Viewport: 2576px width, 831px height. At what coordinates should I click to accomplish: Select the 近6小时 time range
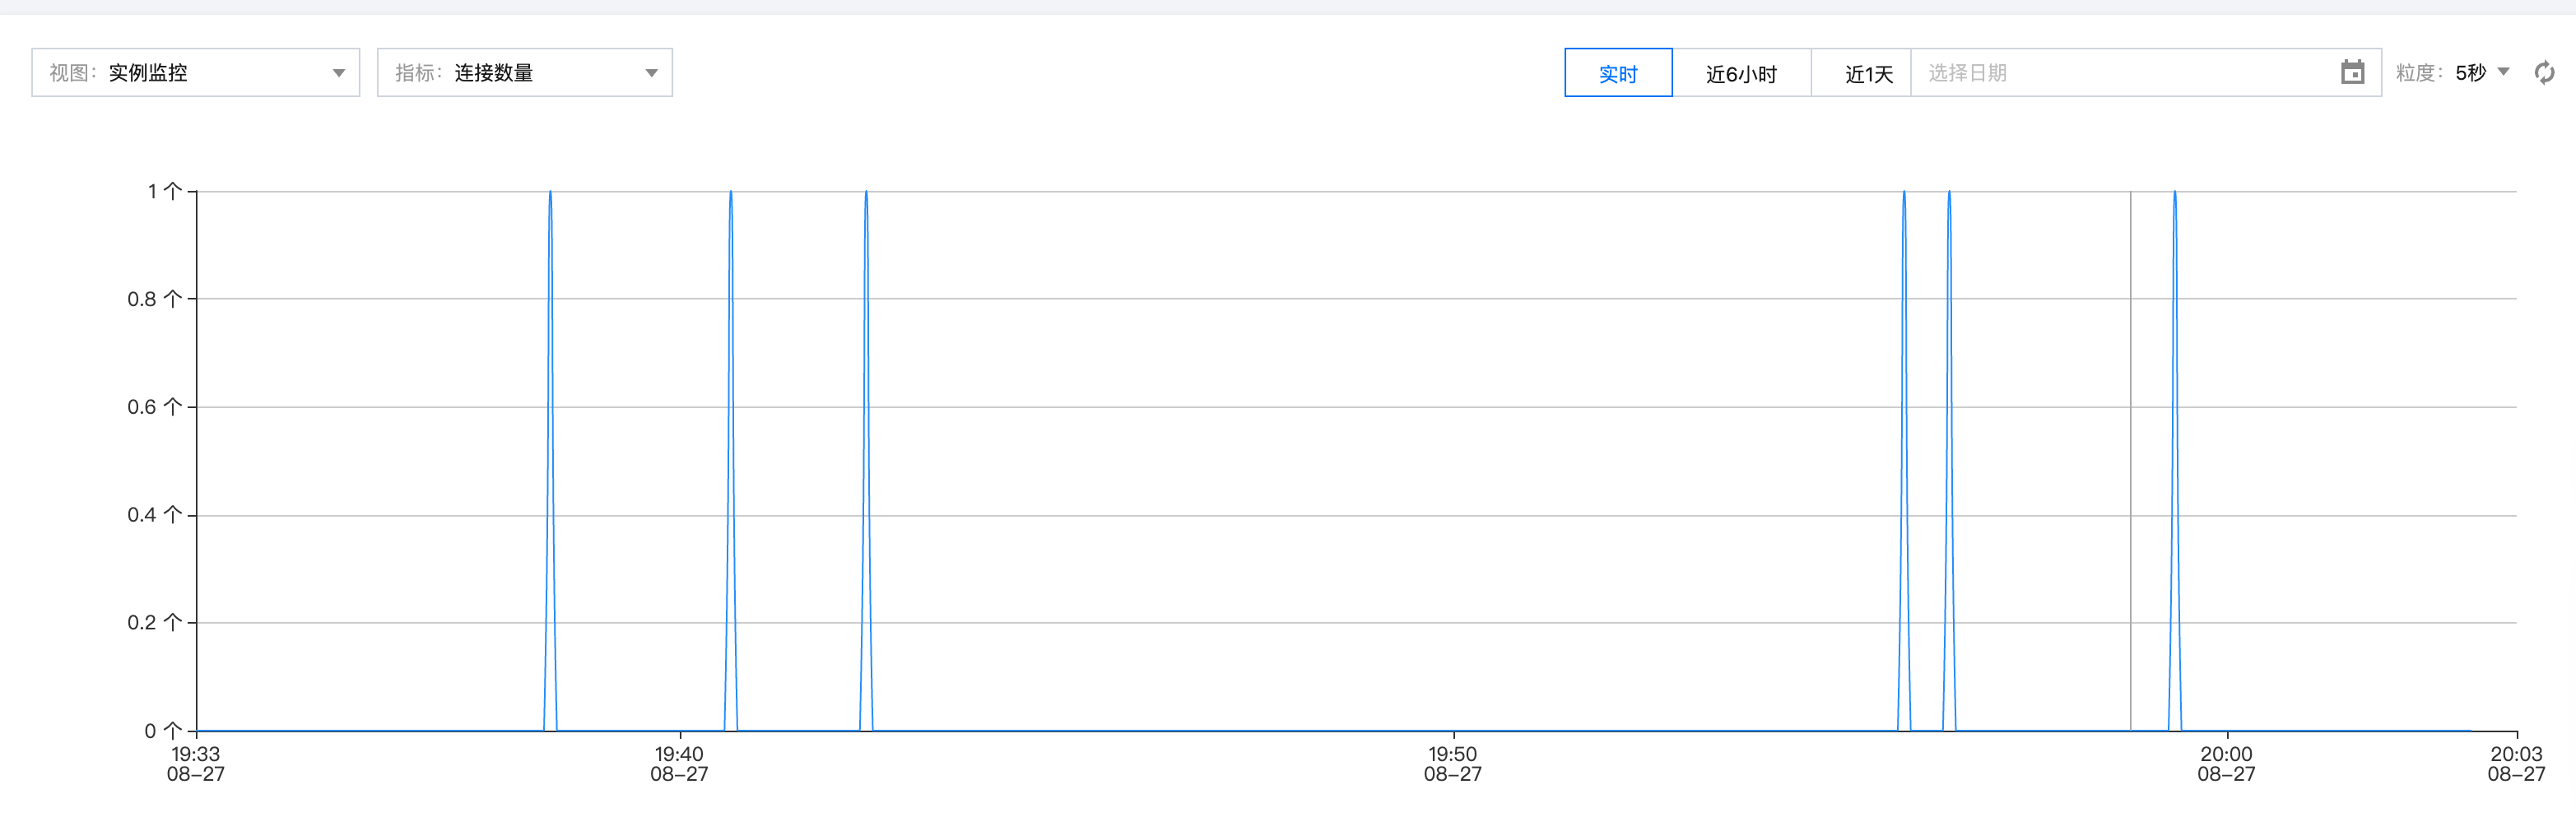[x=1741, y=74]
